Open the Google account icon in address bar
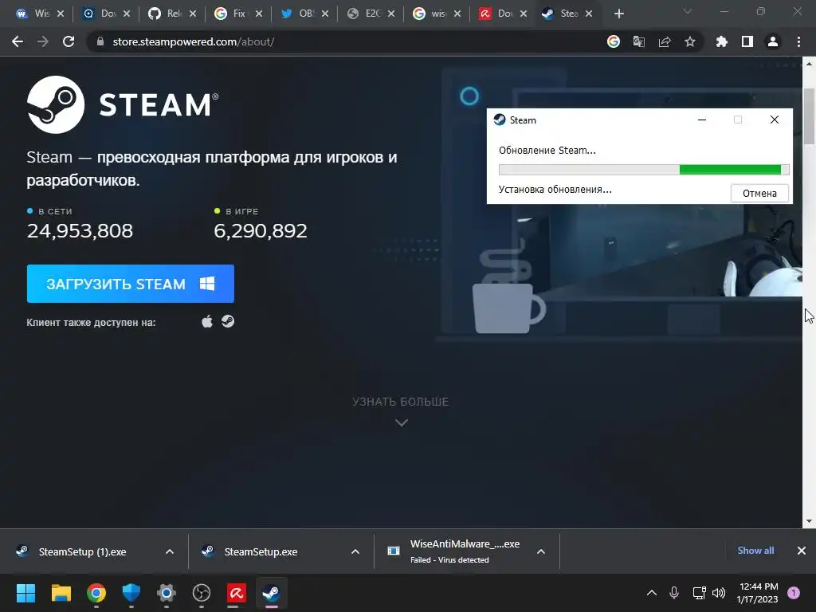Screen dimensions: 816x612 click(x=614, y=41)
